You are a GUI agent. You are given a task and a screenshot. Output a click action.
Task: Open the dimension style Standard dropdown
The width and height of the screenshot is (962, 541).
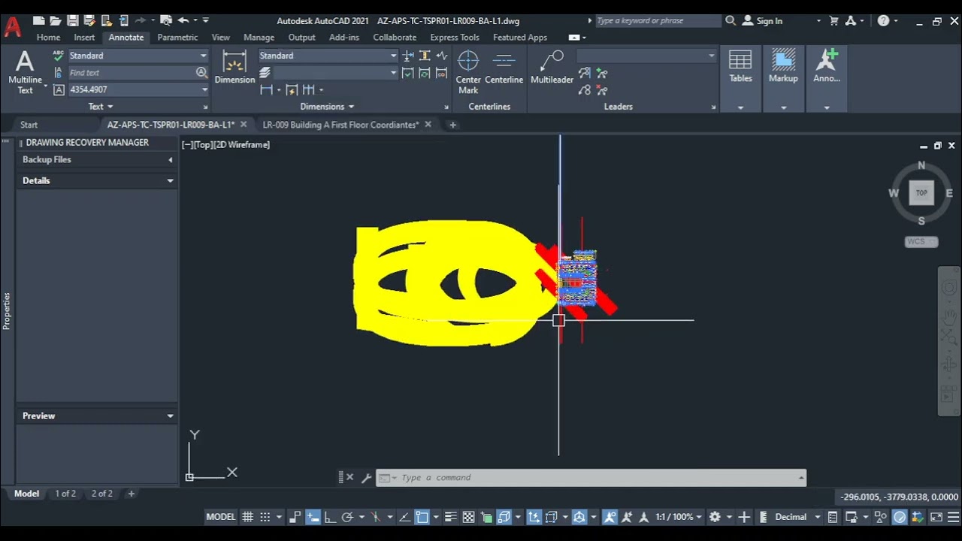pyautogui.click(x=393, y=56)
